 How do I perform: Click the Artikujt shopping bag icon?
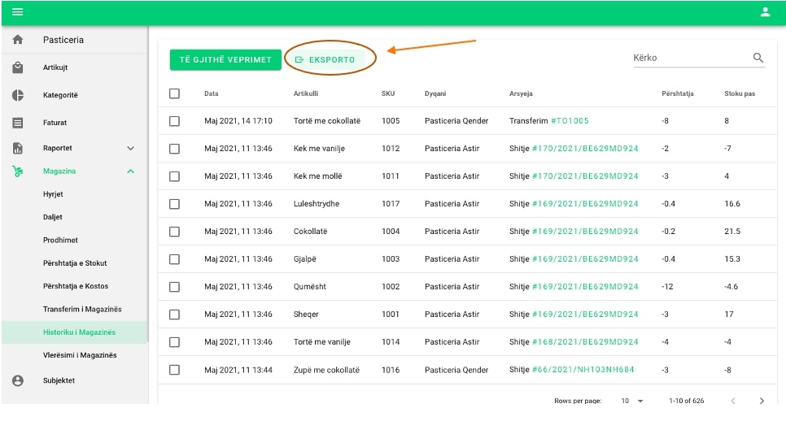pos(18,67)
